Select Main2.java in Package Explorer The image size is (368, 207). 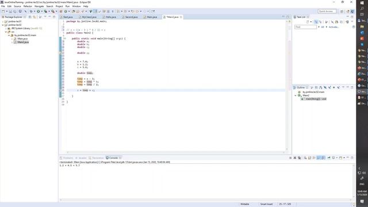tap(23, 42)
